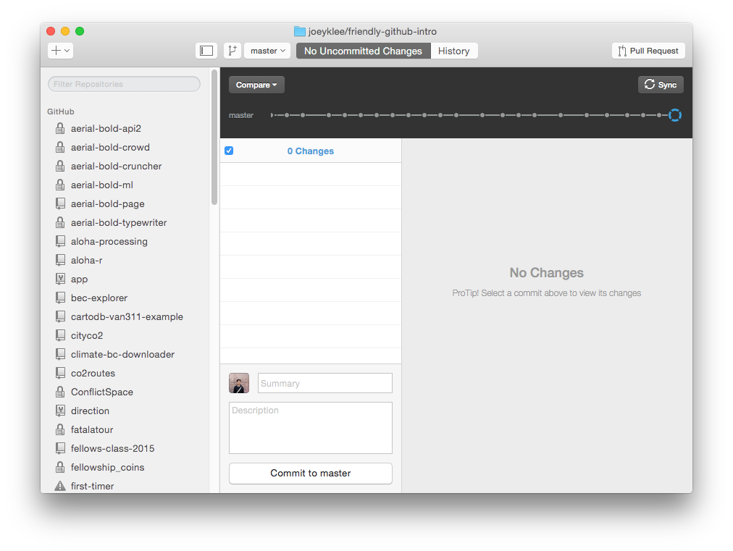Click repo icon beside bec-explorer

point(60,298)
